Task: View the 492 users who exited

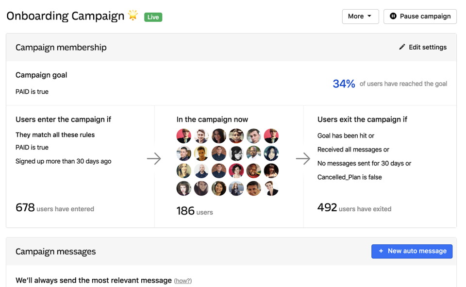Action: (x=327, y=208)
